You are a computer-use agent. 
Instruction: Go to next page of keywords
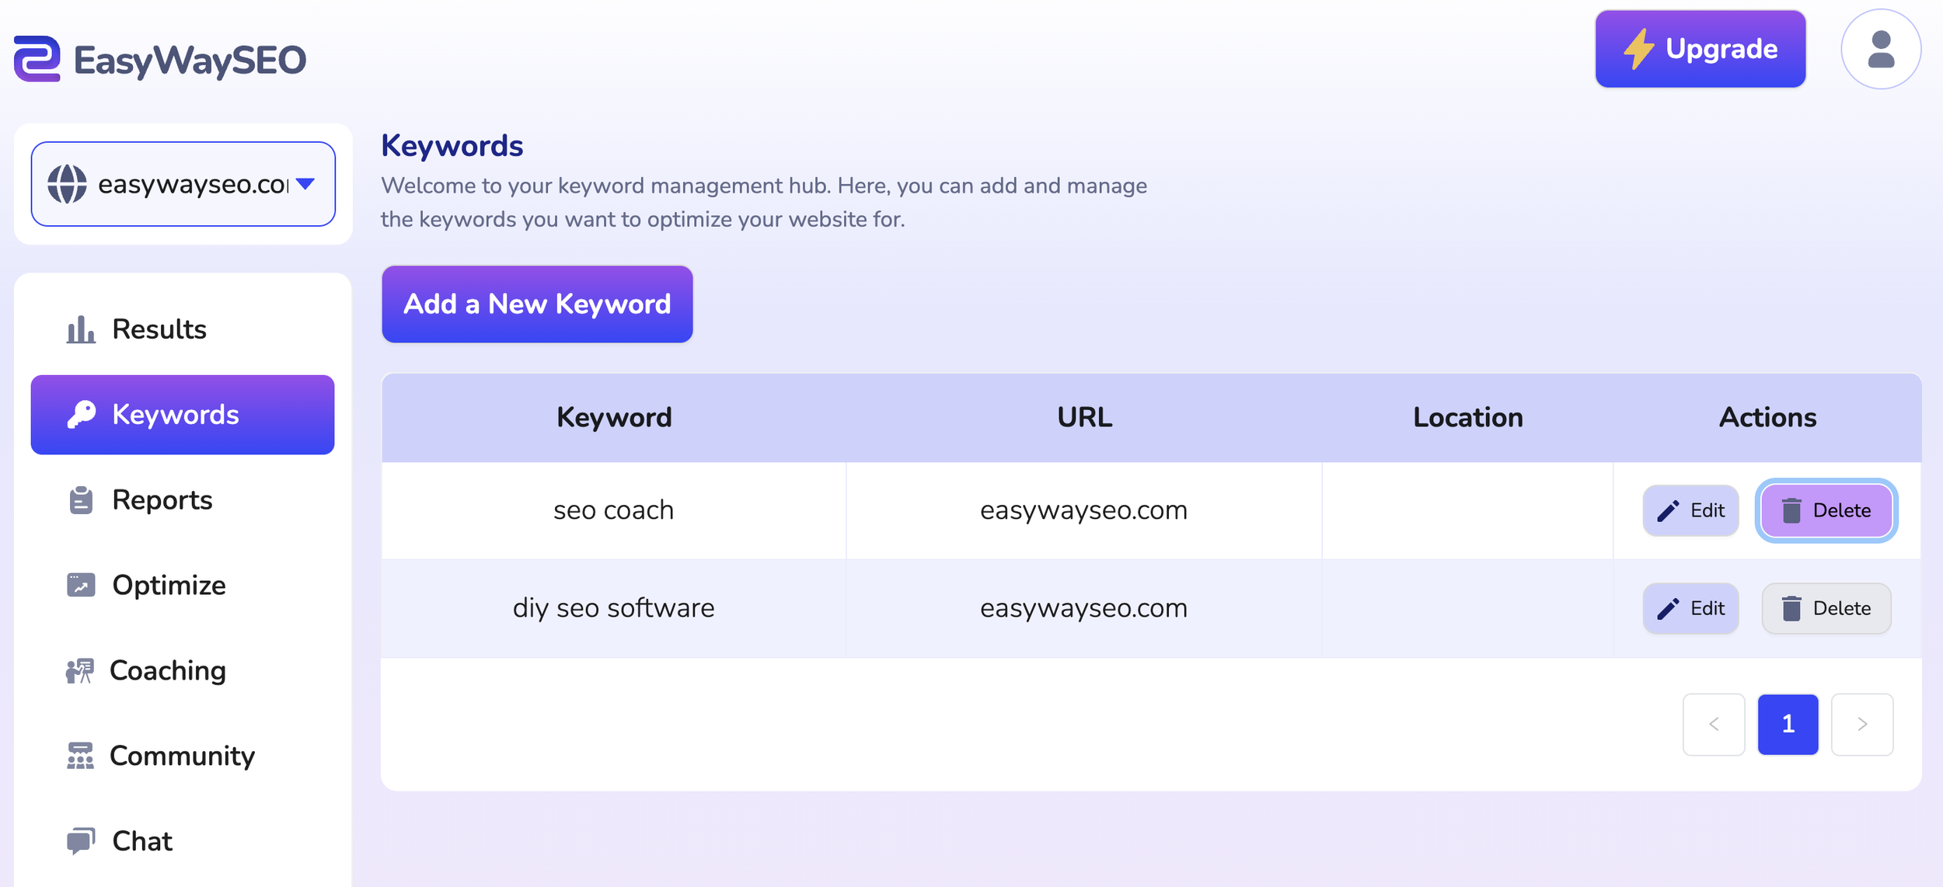click(1861, 724)
